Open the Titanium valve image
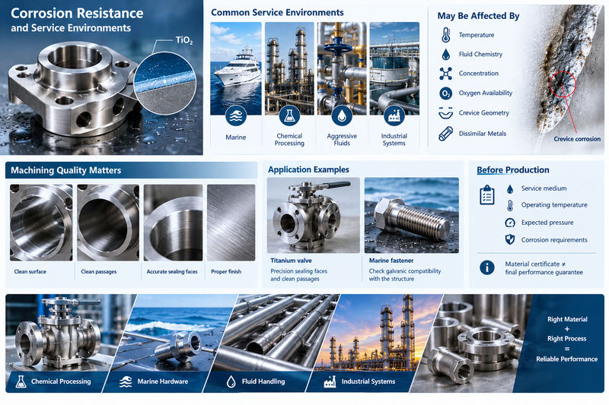Viewport: 609px width, 405px height. tap(314, 216)
